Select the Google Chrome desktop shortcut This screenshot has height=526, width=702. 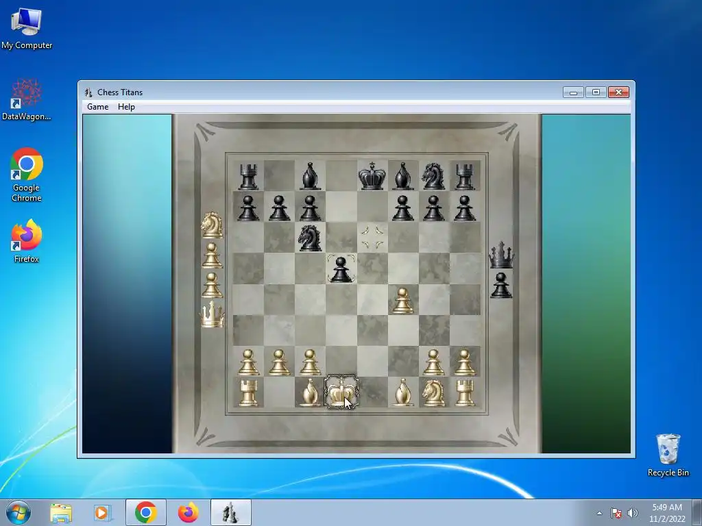(x=27, y=175)
